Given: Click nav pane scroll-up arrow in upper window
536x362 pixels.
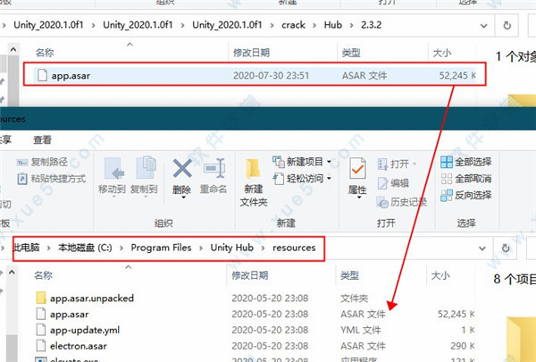Looking at the screenshot, I should pos(13,50).
